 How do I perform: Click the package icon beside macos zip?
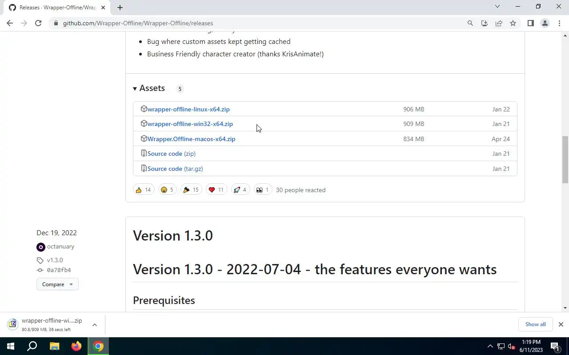144,138
